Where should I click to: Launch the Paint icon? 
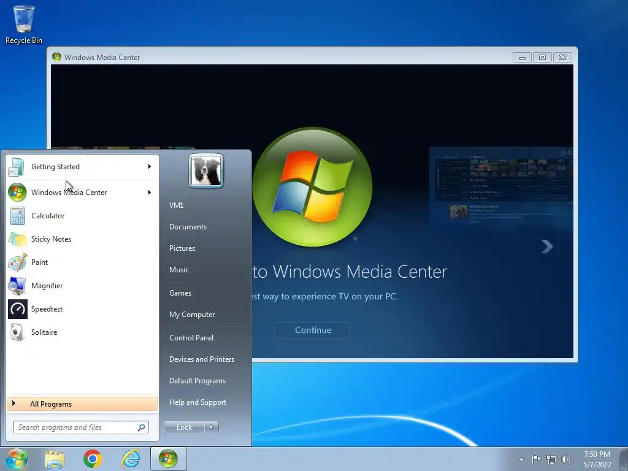[x=17, y=262]
